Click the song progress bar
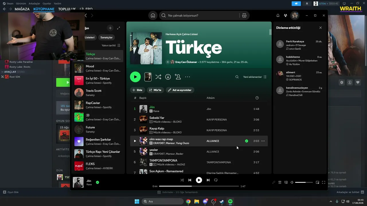Image resolution: width=367 pixels, height=206 pixels. [199, 186]
